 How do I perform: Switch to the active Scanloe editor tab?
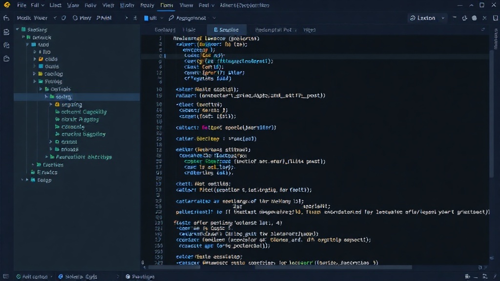pos(227,30)
